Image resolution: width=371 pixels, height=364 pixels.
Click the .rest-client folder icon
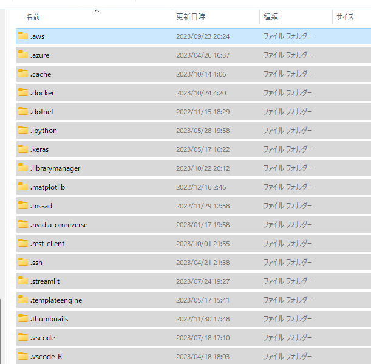tap(23, 243)
